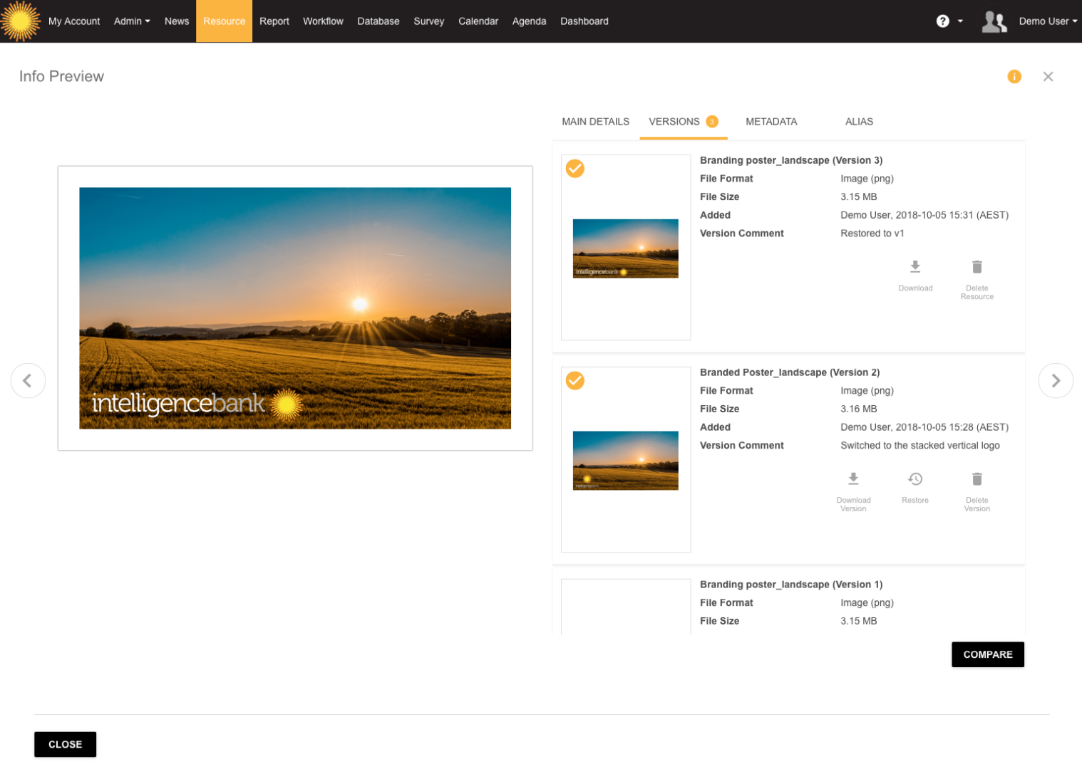1082x769 pixels.
Task: Expand the Demo User account dropdown
Action: click(x=1047, y=21)
